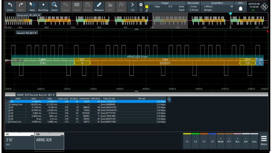Click the Label [oct] column header
This screenshot has width=272, height=153.
(63, 99)
